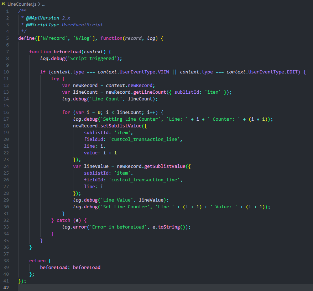Place cursor on empty line 42
Viewport: 313px width, 291px height.
[166, 287]
